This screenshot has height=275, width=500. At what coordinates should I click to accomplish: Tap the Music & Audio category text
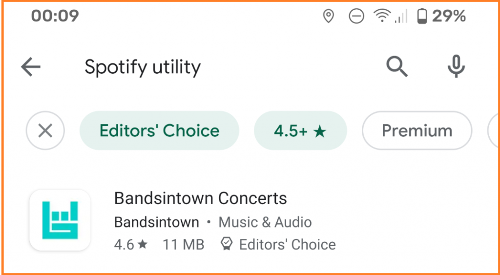[265, 222]
